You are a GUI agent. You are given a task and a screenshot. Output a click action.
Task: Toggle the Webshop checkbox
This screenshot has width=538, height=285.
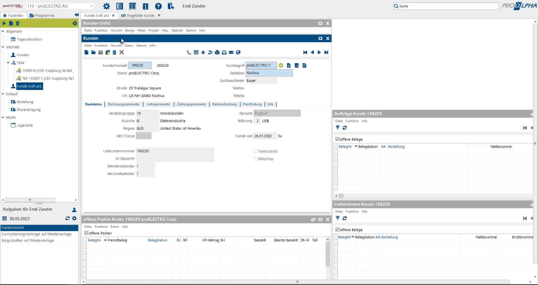pyautogui.click(x=255, y=158)
